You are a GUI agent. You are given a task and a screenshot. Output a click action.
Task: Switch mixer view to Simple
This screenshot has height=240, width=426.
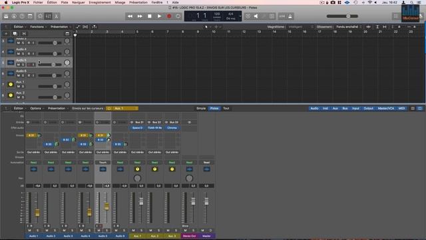coord(201,108)
